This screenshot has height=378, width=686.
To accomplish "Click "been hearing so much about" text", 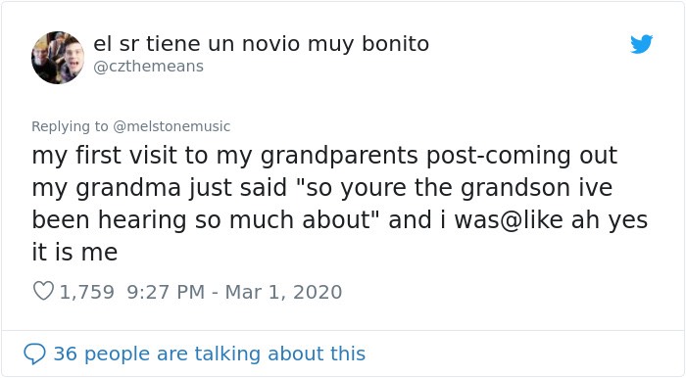I will 201,219.
